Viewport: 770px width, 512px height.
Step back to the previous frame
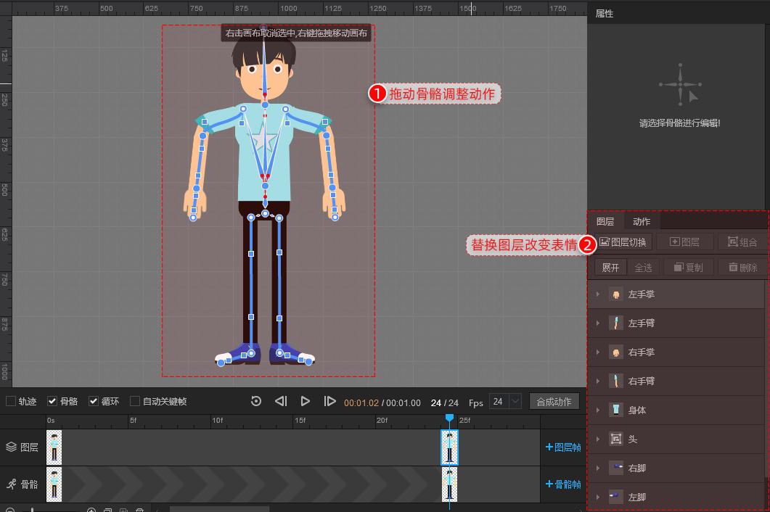[x=281, y=401]
